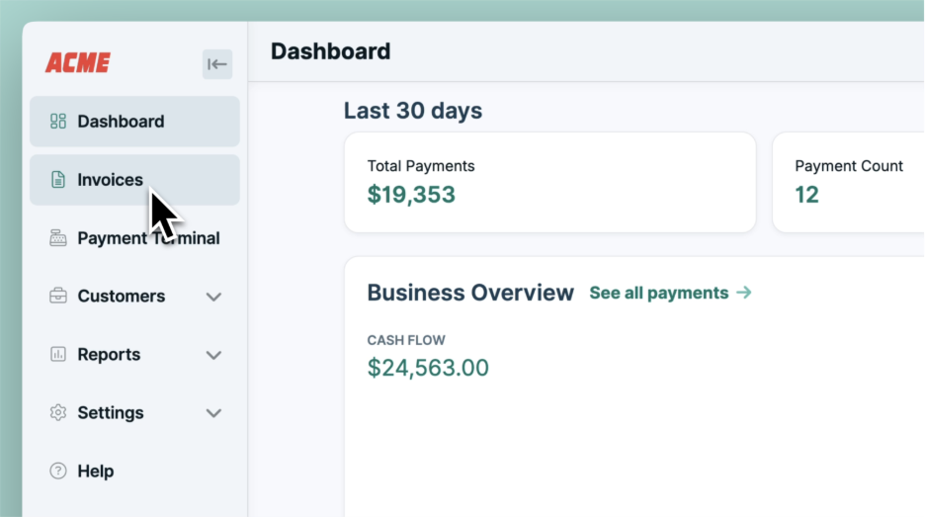Collapse the sidebar with the arrow button
The height and width of the screenshot is (517, 925).
(217, 63)
